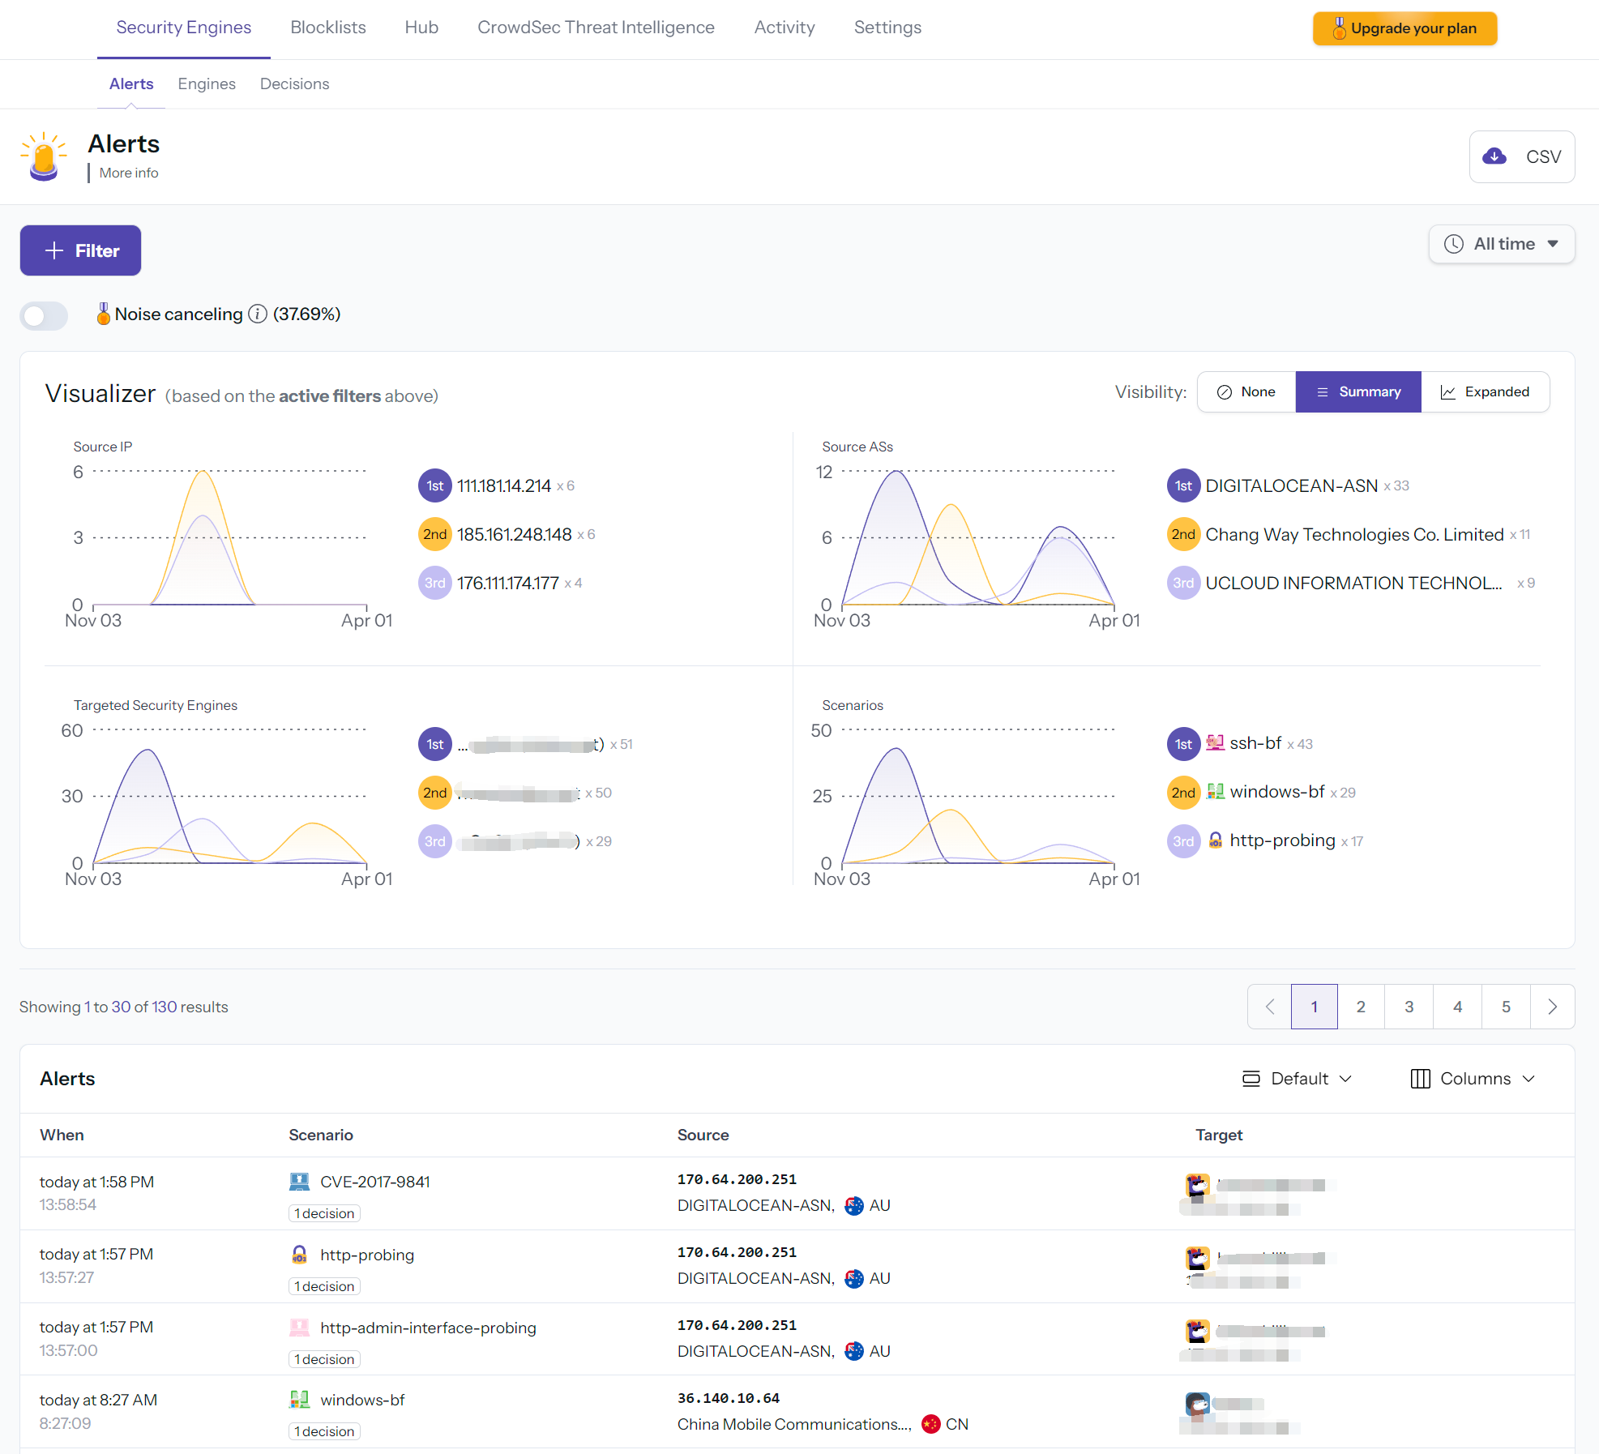Click the Upgrade your plan button
This screenshot has height=1454, width=1599.
(1404, 28)
